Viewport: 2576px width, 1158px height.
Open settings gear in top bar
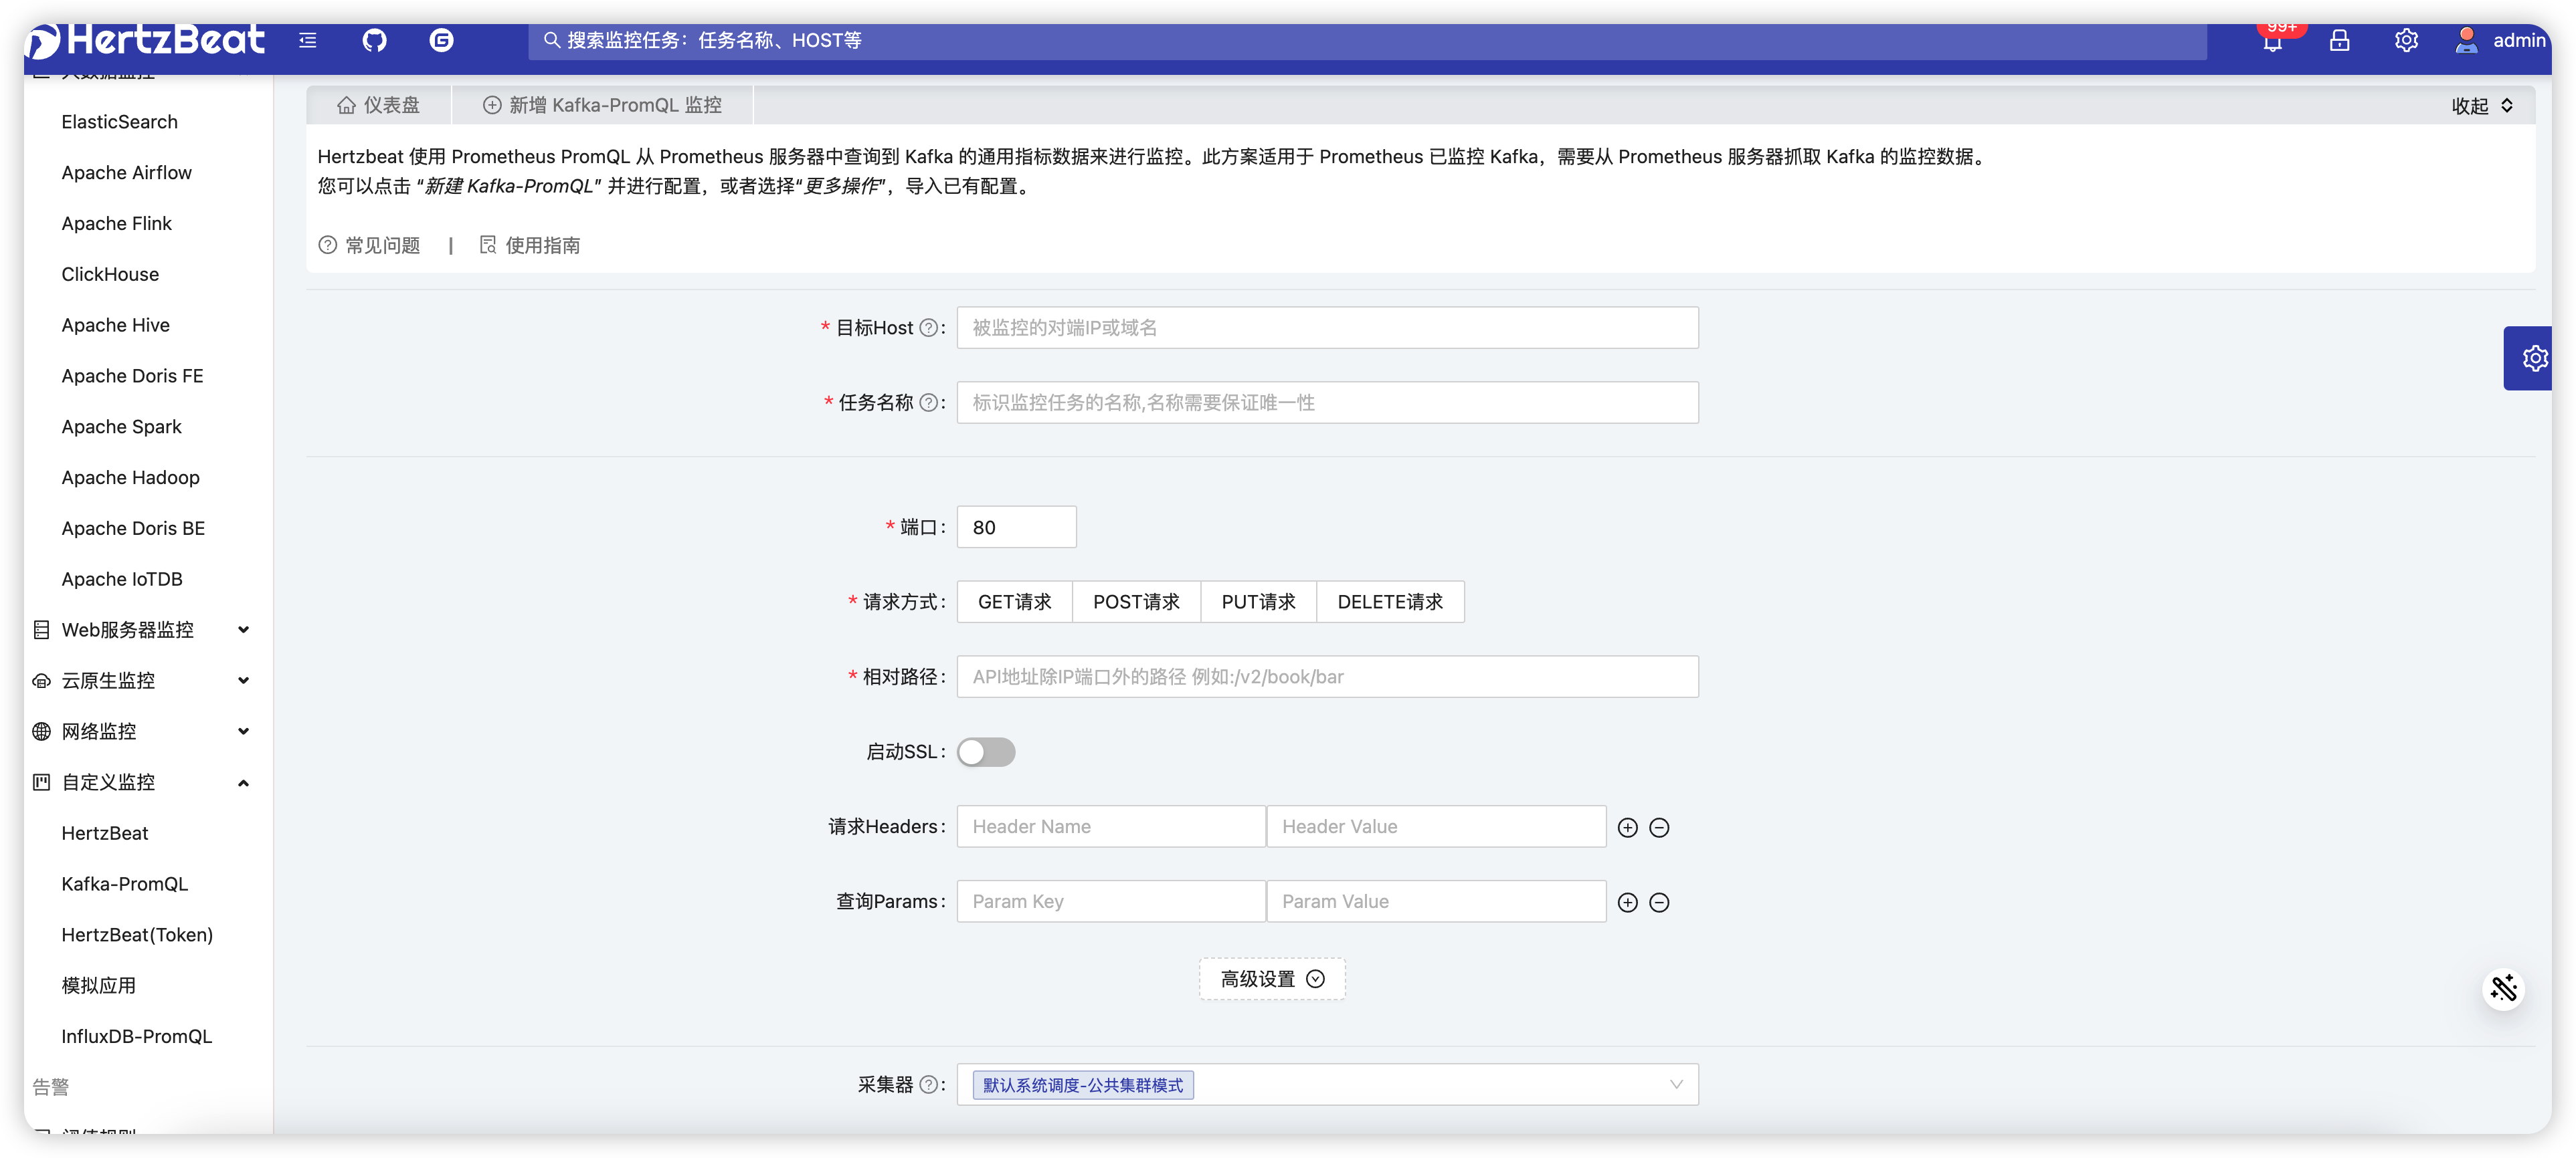[x=2406, y=40]
